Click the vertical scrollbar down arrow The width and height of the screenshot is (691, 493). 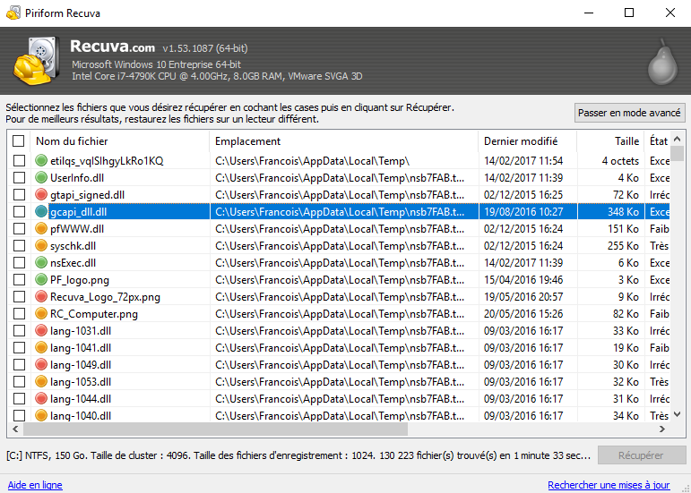678,414
